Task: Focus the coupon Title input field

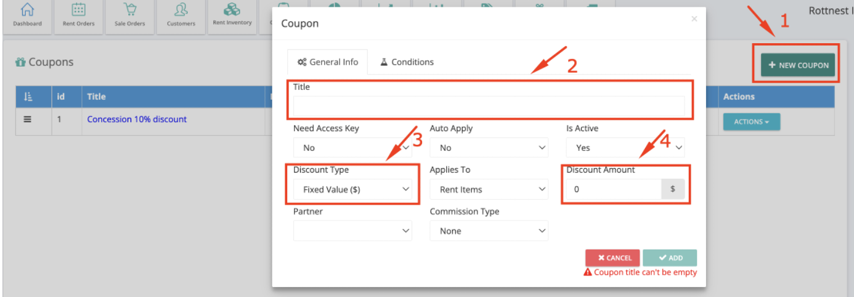Action: click(x=489, y=106)
